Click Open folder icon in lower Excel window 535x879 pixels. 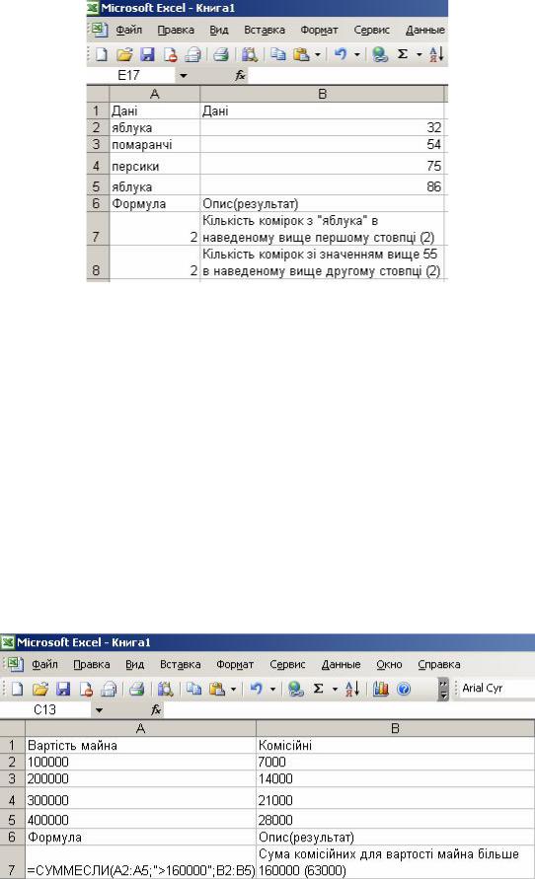(39, 689)
